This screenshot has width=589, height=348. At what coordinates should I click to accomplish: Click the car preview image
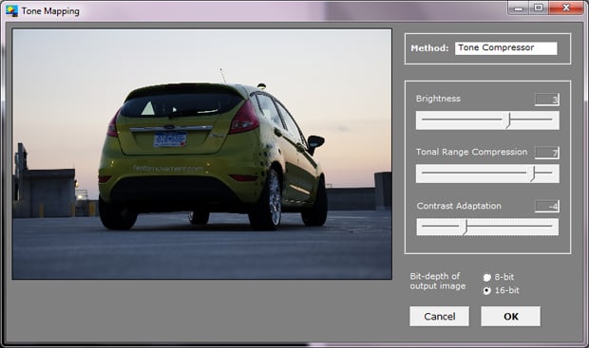pos(201,155)
